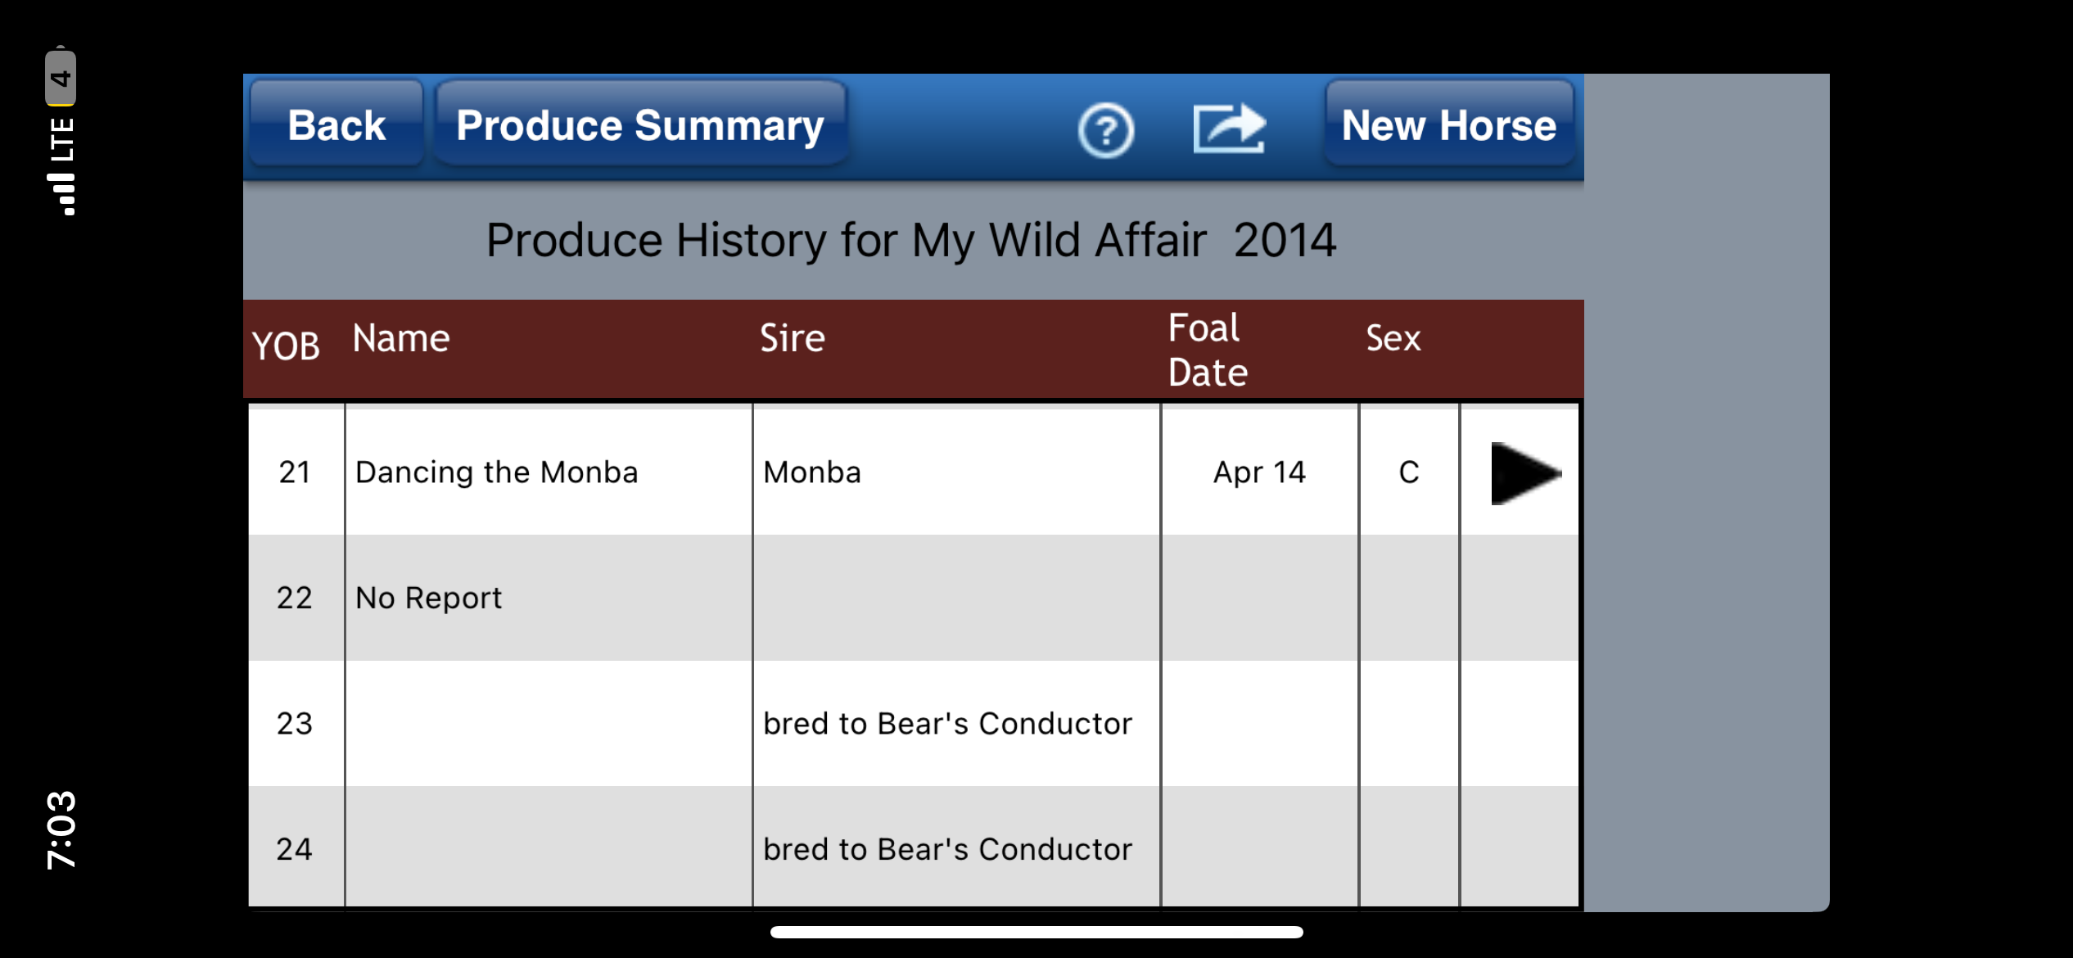The width and height of the screenshot is (2073, 958).
Task: Click the Sex column header
Action: coord(1393,338)
